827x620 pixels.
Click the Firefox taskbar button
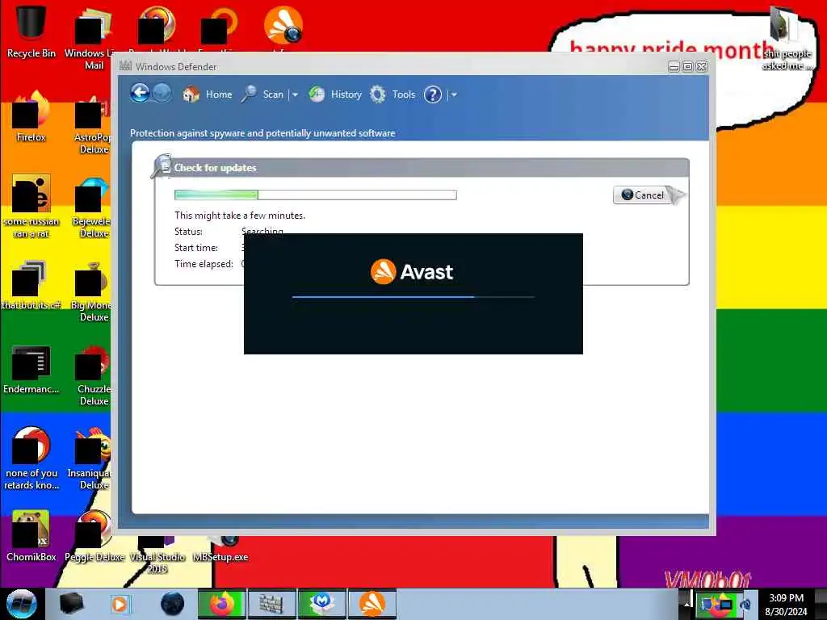(222, 604)
